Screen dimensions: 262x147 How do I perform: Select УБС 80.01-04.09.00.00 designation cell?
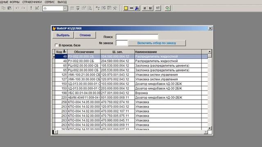coord(84,93)
